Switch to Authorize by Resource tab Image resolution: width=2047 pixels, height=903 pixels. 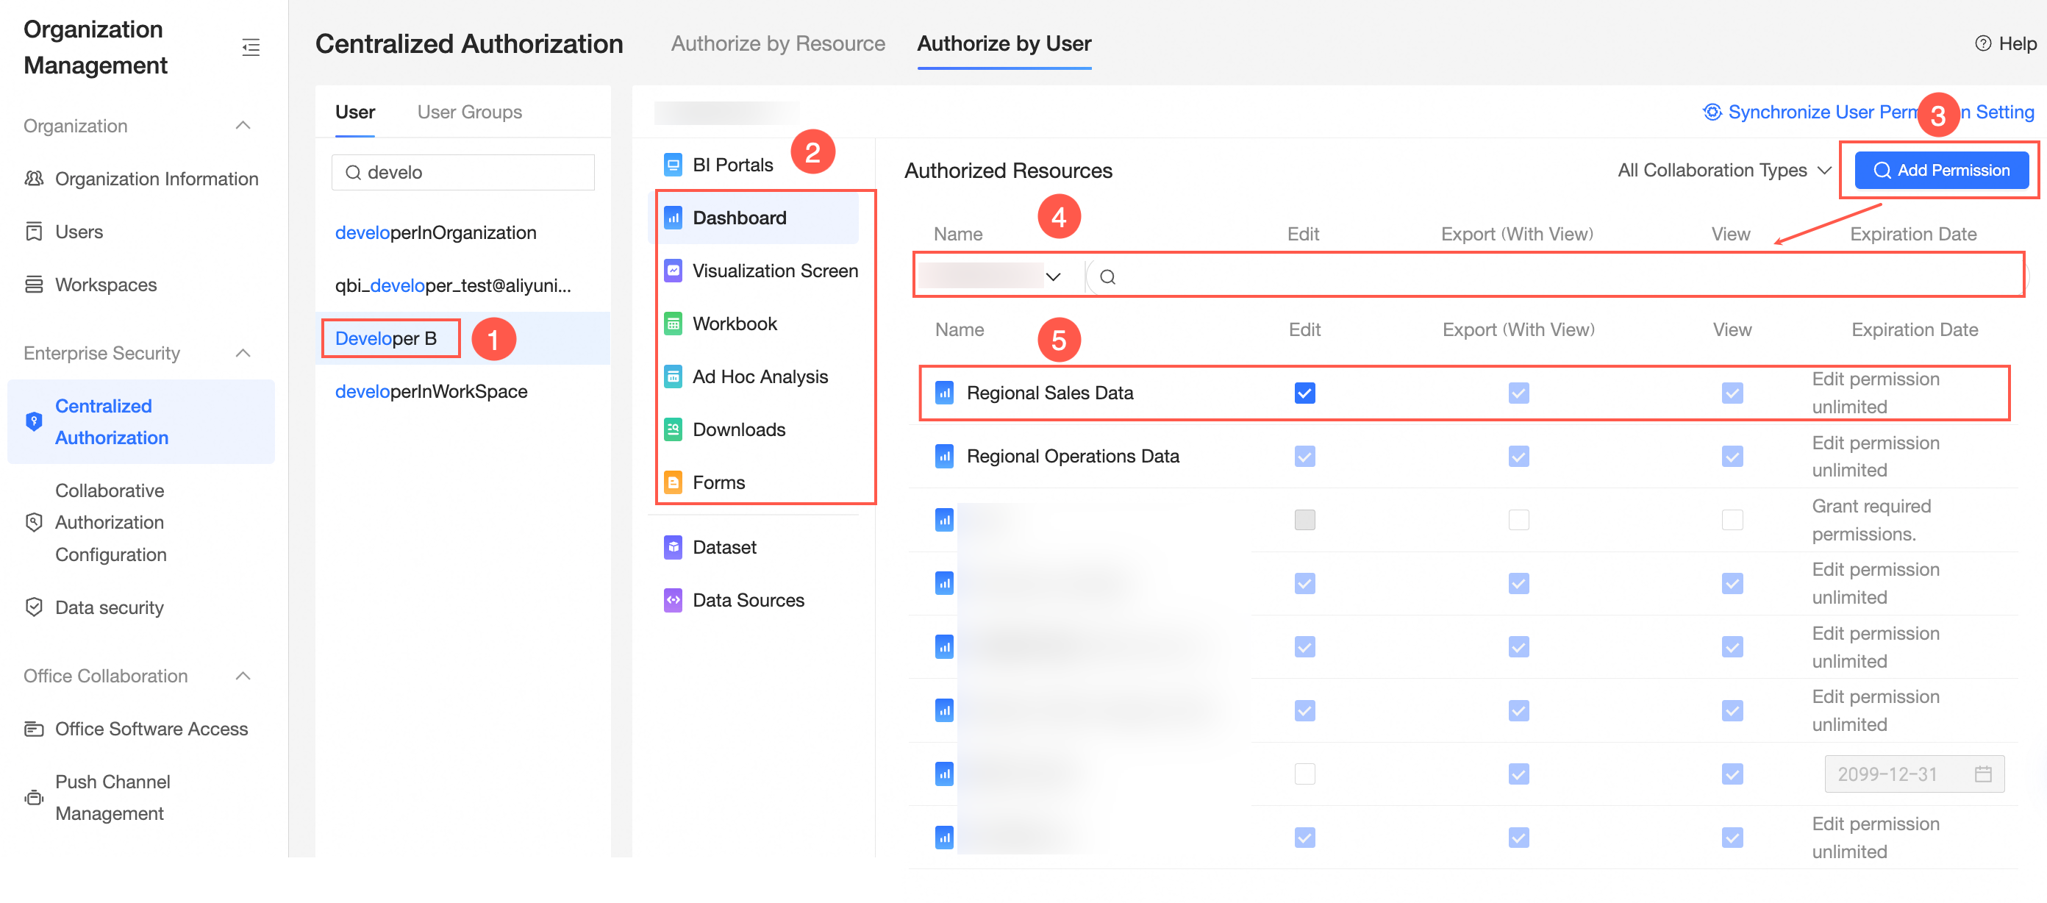pos(777,43)
